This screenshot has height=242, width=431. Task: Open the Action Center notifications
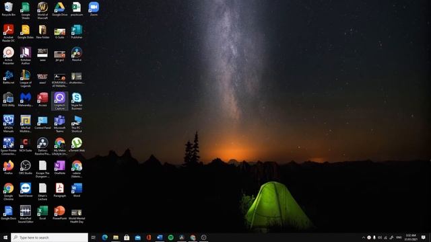tap(424, 237)
